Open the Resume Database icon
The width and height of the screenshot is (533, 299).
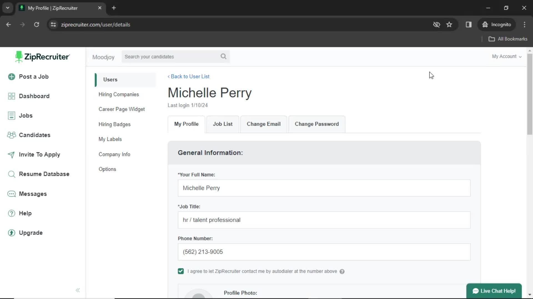[x=12, y=174]
